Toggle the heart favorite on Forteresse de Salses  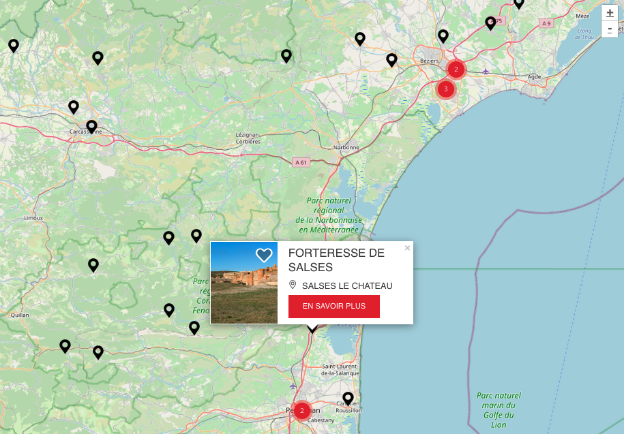tap(264, 255)
